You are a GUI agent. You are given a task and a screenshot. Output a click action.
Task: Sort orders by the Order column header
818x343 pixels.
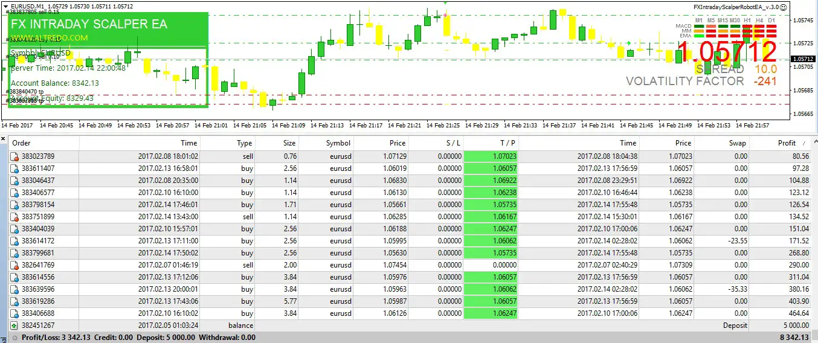point(22,143)
